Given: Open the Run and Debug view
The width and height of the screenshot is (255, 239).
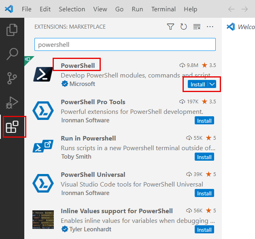Looking at the screenshot, I should (12, 103).
